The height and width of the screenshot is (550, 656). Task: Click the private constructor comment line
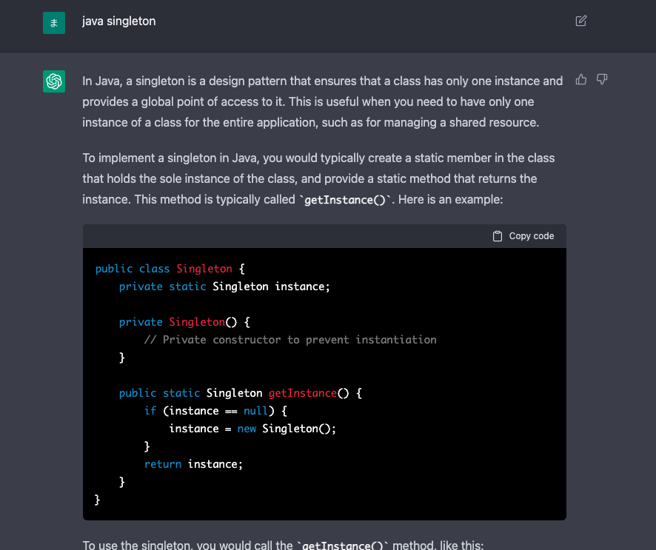292,340
